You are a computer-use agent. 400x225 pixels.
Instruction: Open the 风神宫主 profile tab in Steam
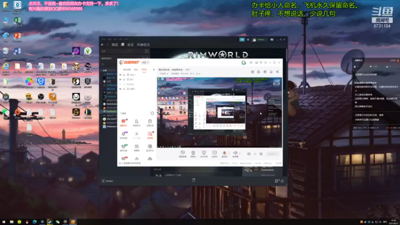tap(143, 44)
